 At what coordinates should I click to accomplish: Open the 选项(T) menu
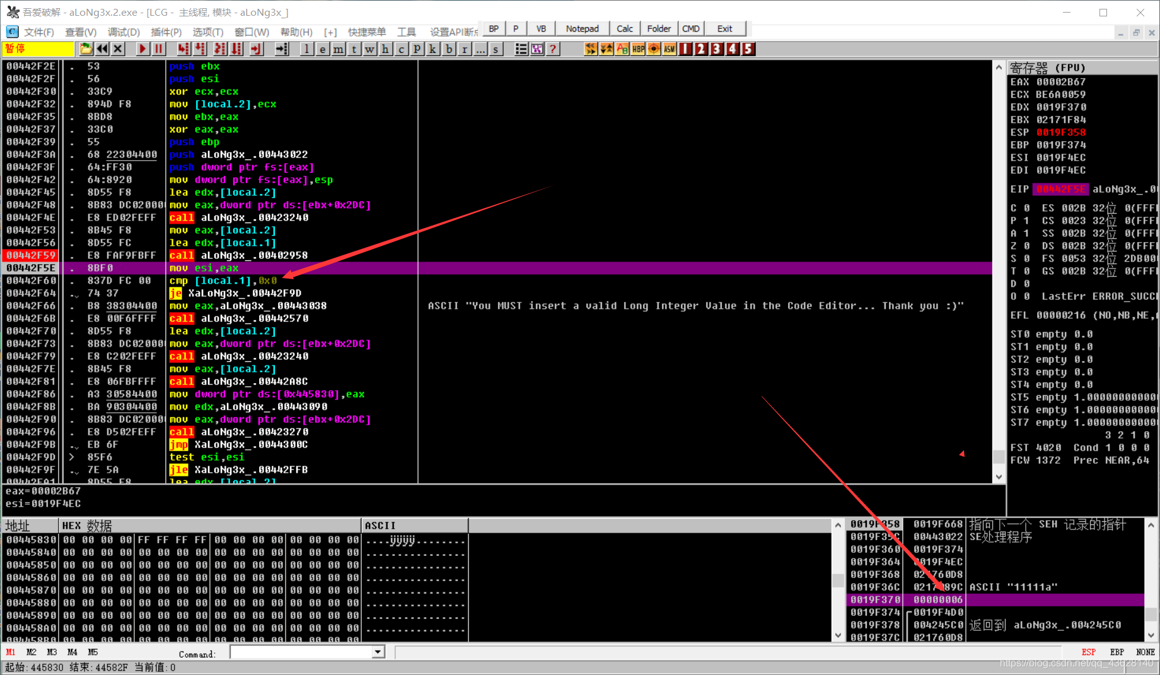207,32
